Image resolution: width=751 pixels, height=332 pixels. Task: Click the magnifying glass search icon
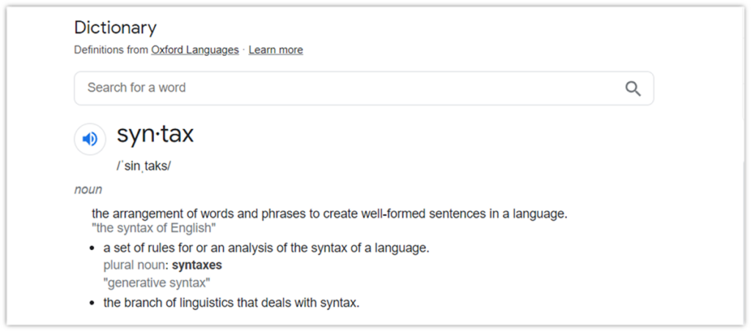click(633, 89)
